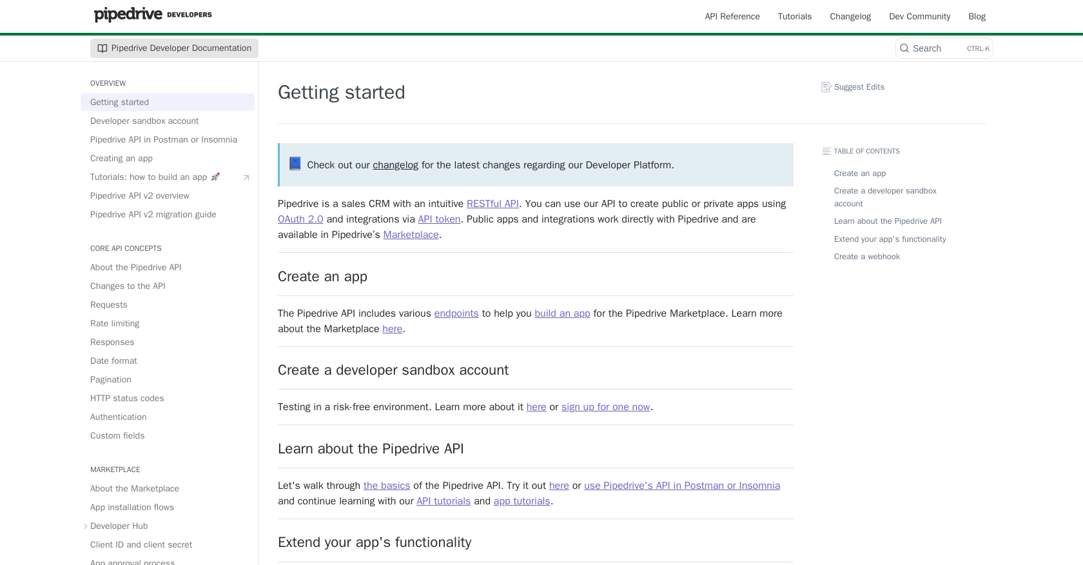Screen dimensions: 1083x565
Task: Open the Authentication sidebar page
Action: [x=168, y=417]
